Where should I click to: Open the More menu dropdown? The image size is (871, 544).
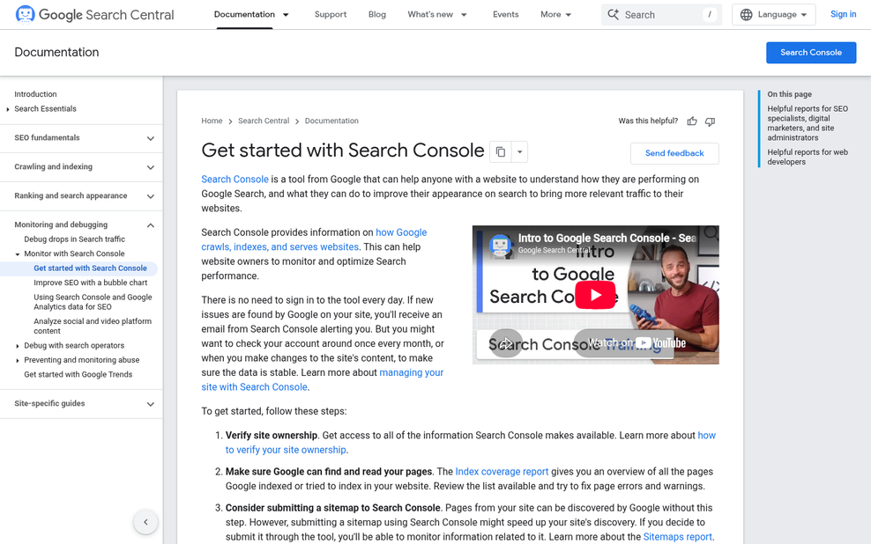pos(556,14)
